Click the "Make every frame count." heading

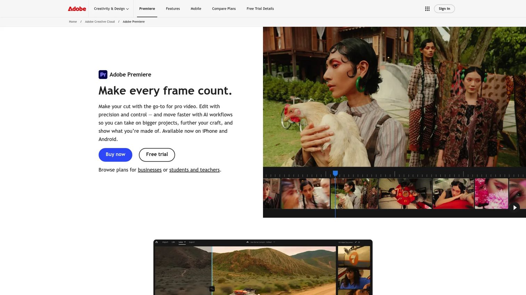pyautogui.click(x=165, y=91)
